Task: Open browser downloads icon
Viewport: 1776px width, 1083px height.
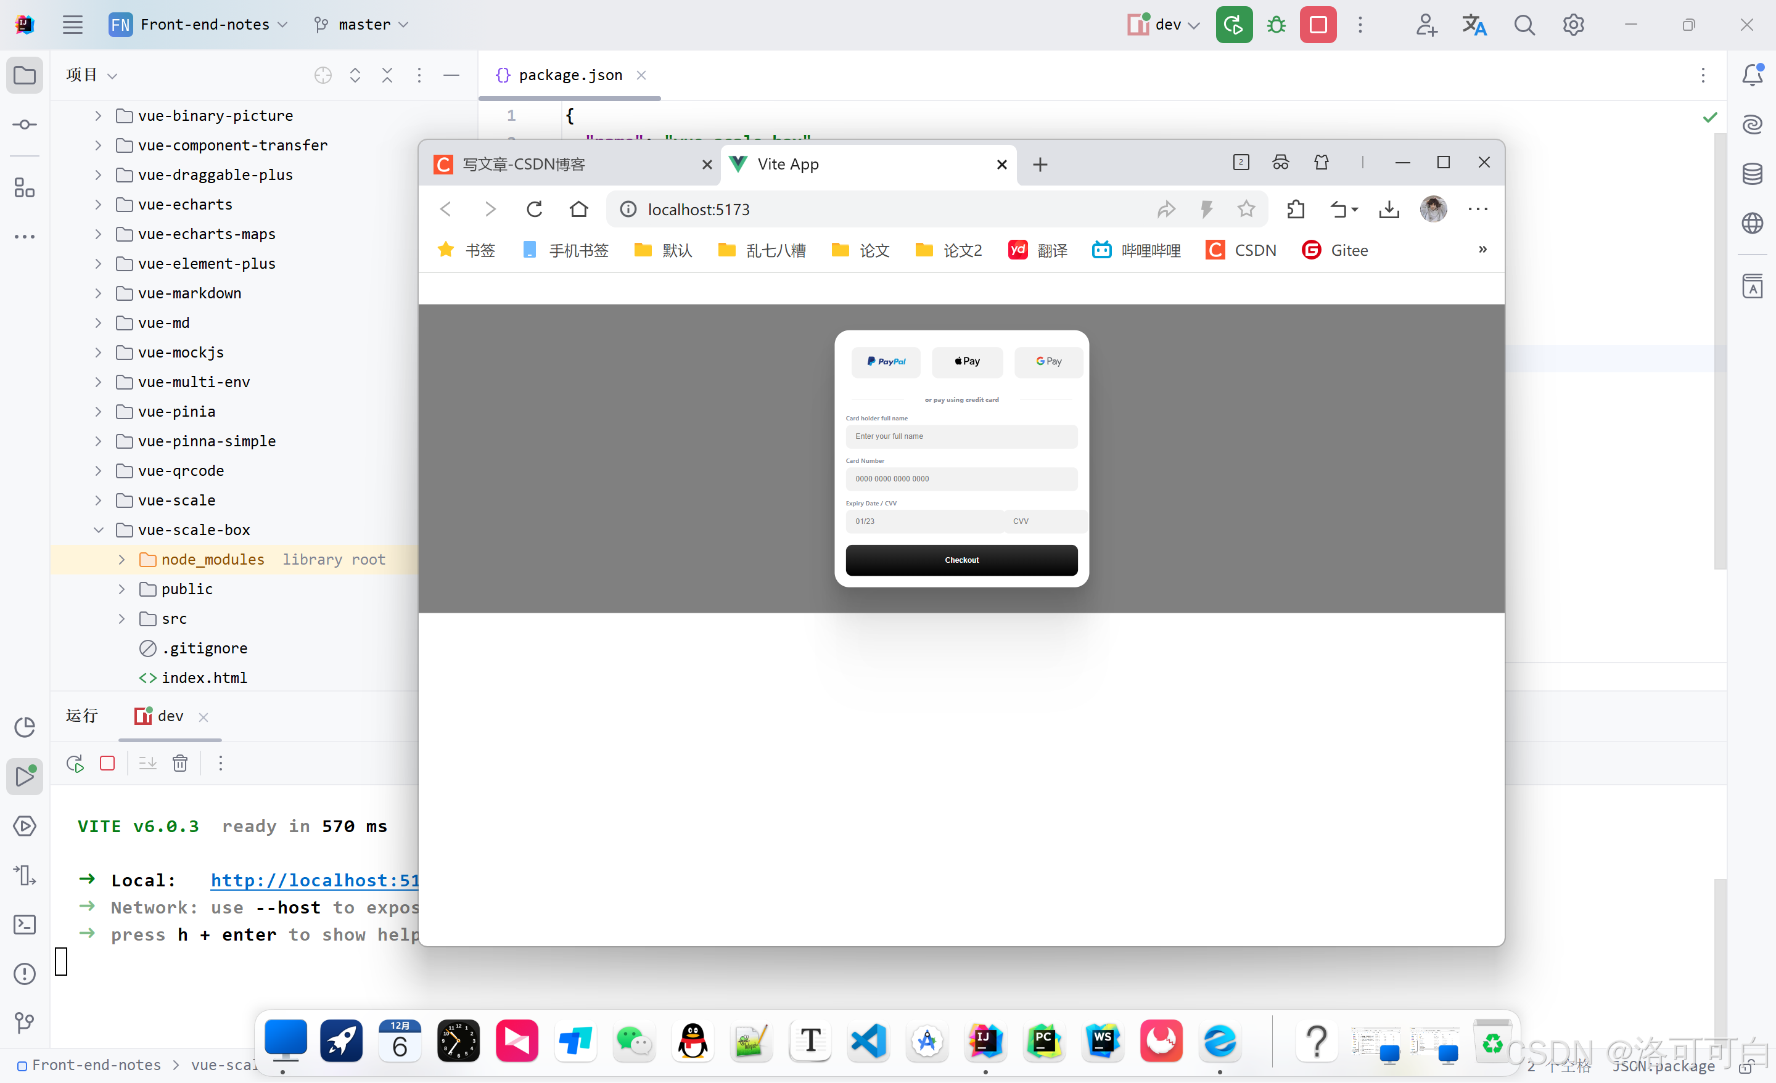Action: point(1389,209)
